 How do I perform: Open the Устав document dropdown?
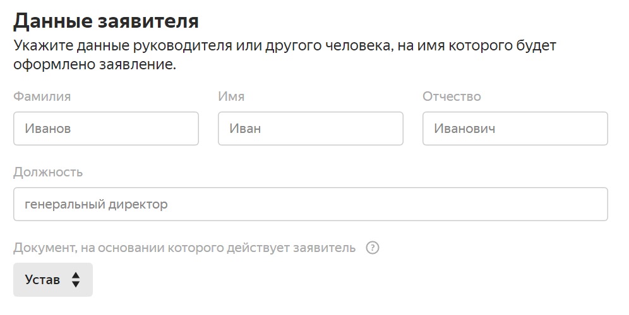click(x=53, y=280)
